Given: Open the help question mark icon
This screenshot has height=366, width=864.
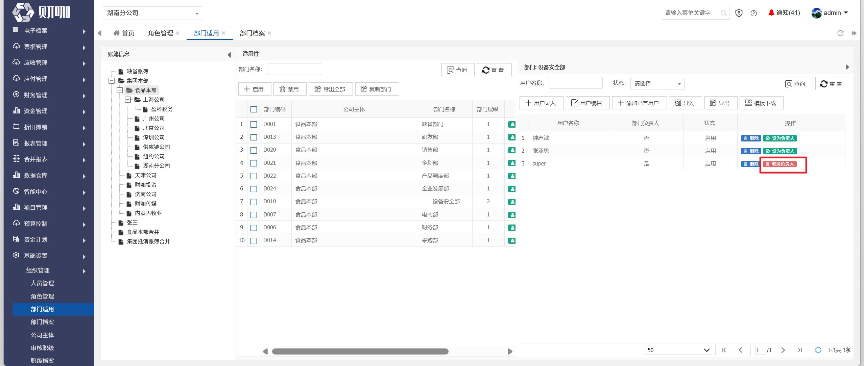Looking at the screenshot, I should click(x=753, y=13).
